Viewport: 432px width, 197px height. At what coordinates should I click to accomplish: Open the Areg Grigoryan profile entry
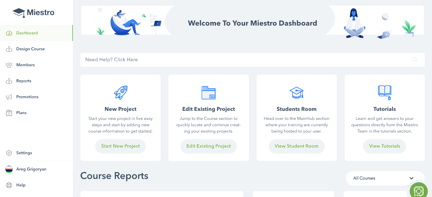[x=36, y=169]
